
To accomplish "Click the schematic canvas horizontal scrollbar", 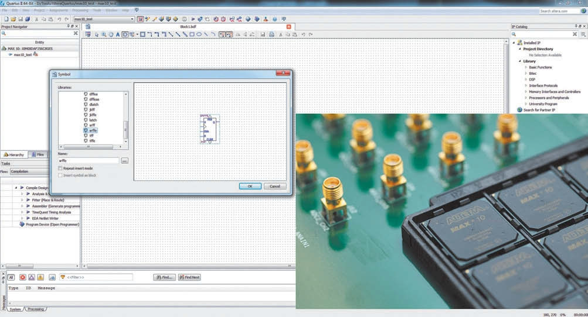I will point(189,266).
